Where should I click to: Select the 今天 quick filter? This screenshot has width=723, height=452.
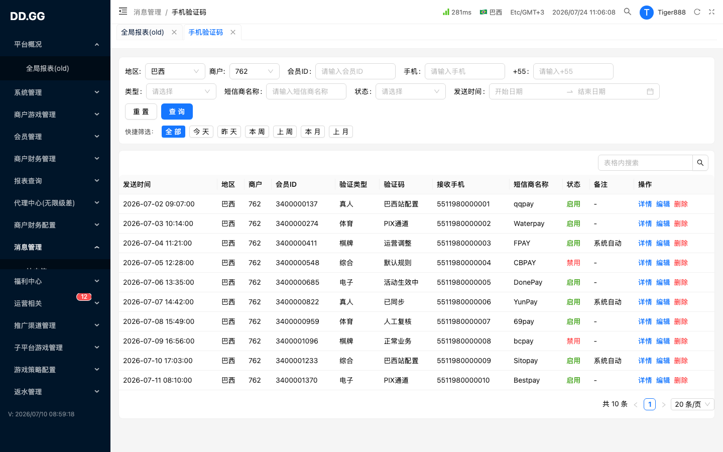click(201, 132)
